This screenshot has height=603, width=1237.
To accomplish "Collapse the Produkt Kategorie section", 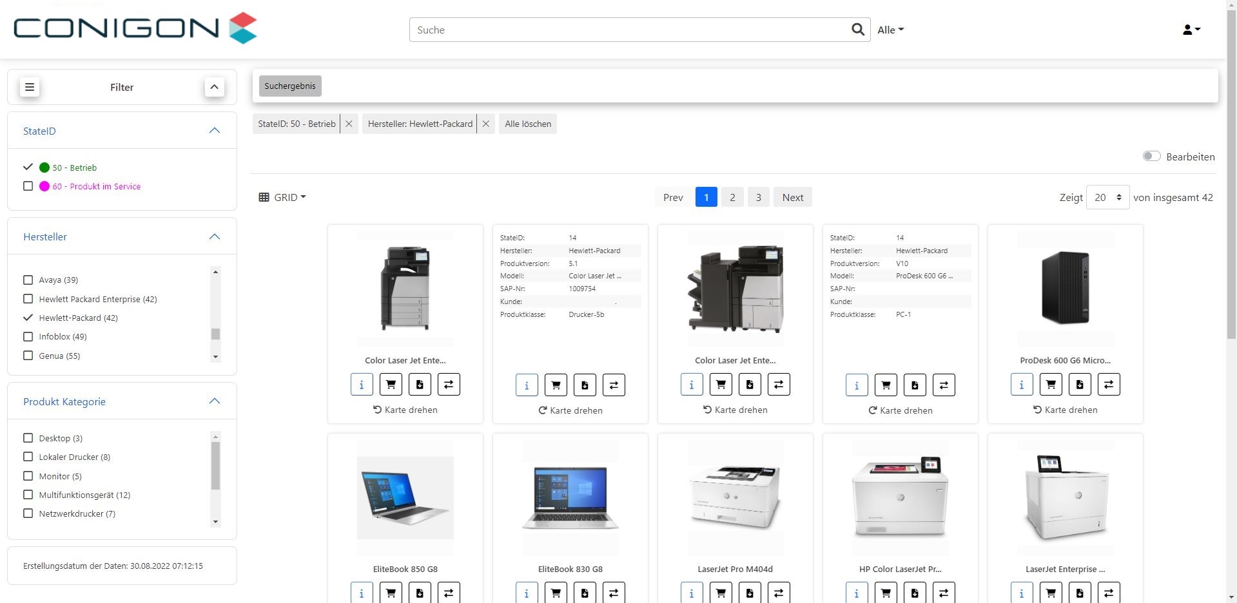I will 215,401.
